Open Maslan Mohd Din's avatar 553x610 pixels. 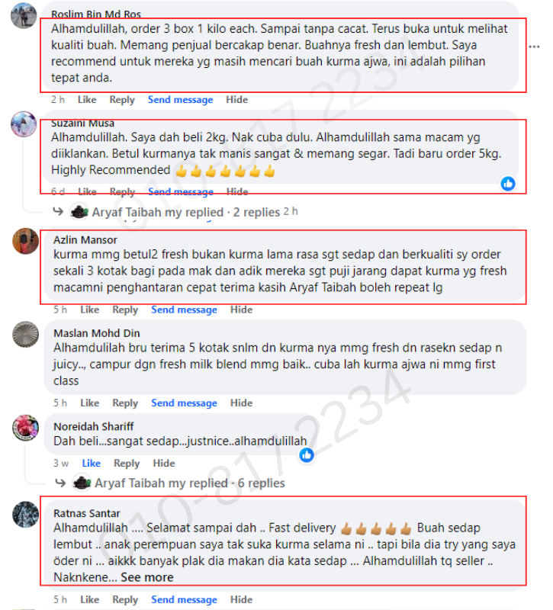tap(26, 334)
